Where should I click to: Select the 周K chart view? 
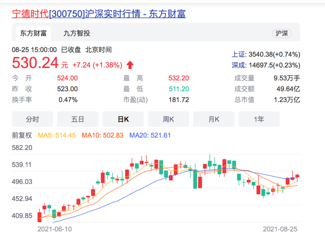pyautogui.click(x=169, y=119)
